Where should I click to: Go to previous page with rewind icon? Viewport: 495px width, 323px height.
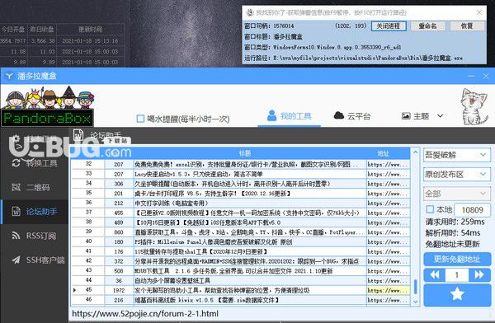(x=435, y=274)
